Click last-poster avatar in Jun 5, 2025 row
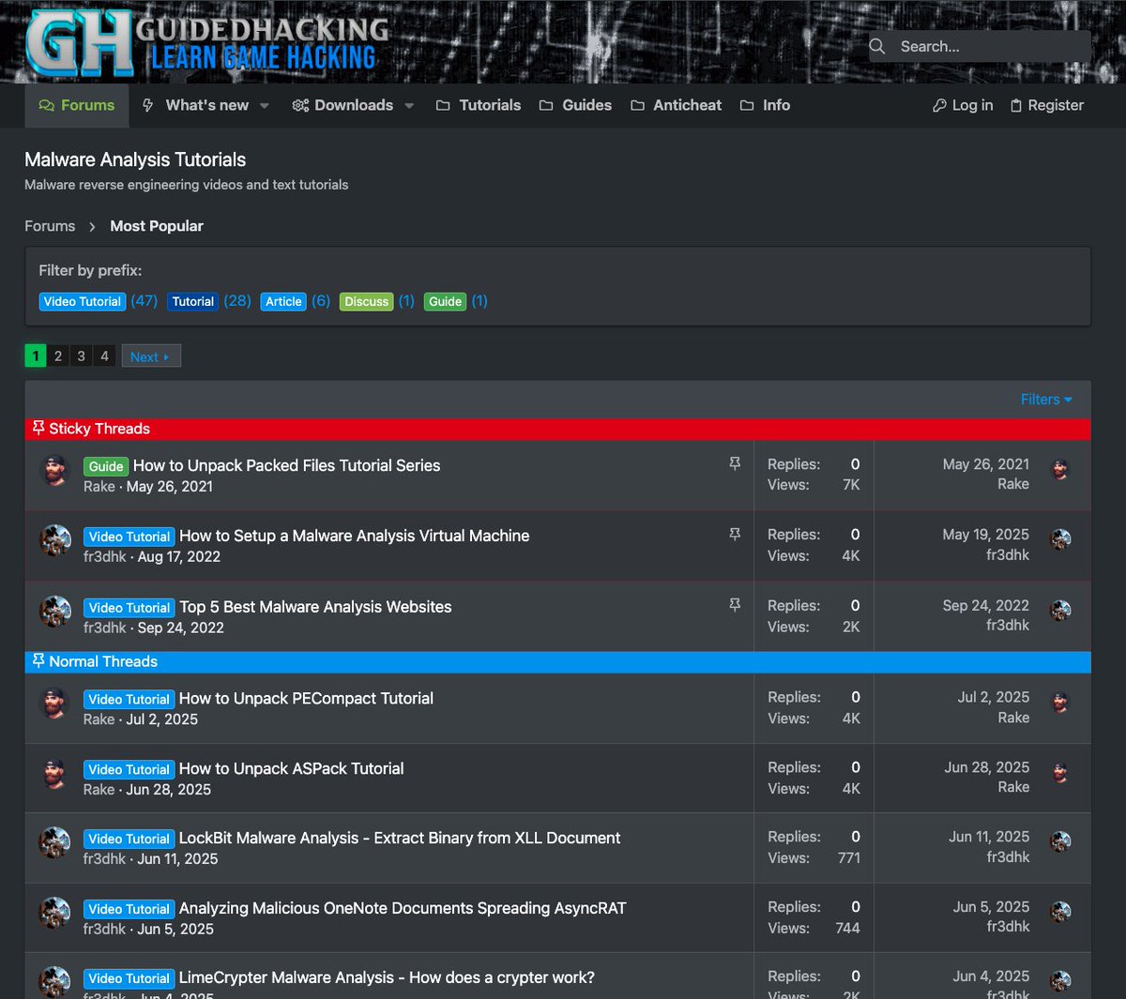The height and width of the screenshot is (999, 1126). tap(1060, 912)
